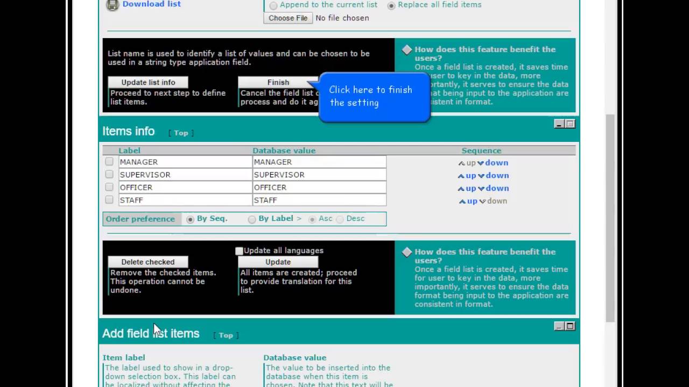Click the Add field list items heading
Screen dimensions: 689x387
coord(151,333)
